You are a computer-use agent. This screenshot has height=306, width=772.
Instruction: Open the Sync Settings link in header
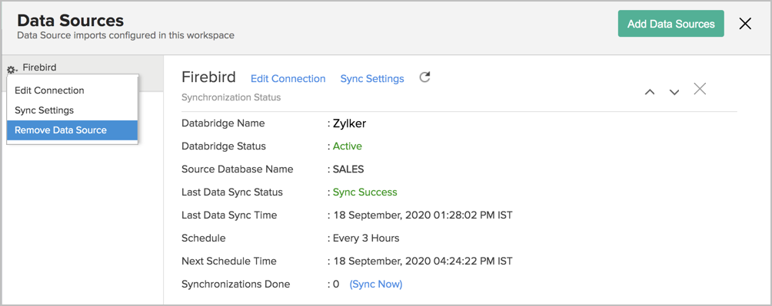[372, 78]
